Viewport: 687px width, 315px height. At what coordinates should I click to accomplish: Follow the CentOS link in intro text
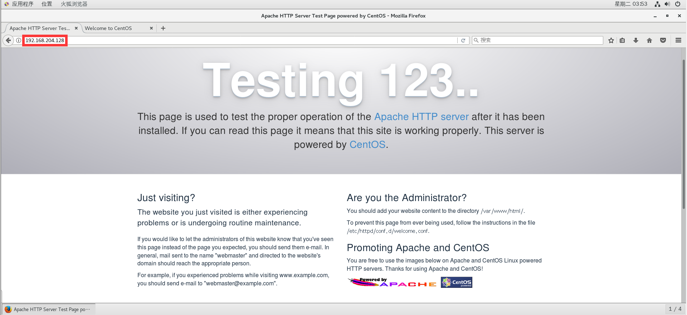tap(367, 145)
